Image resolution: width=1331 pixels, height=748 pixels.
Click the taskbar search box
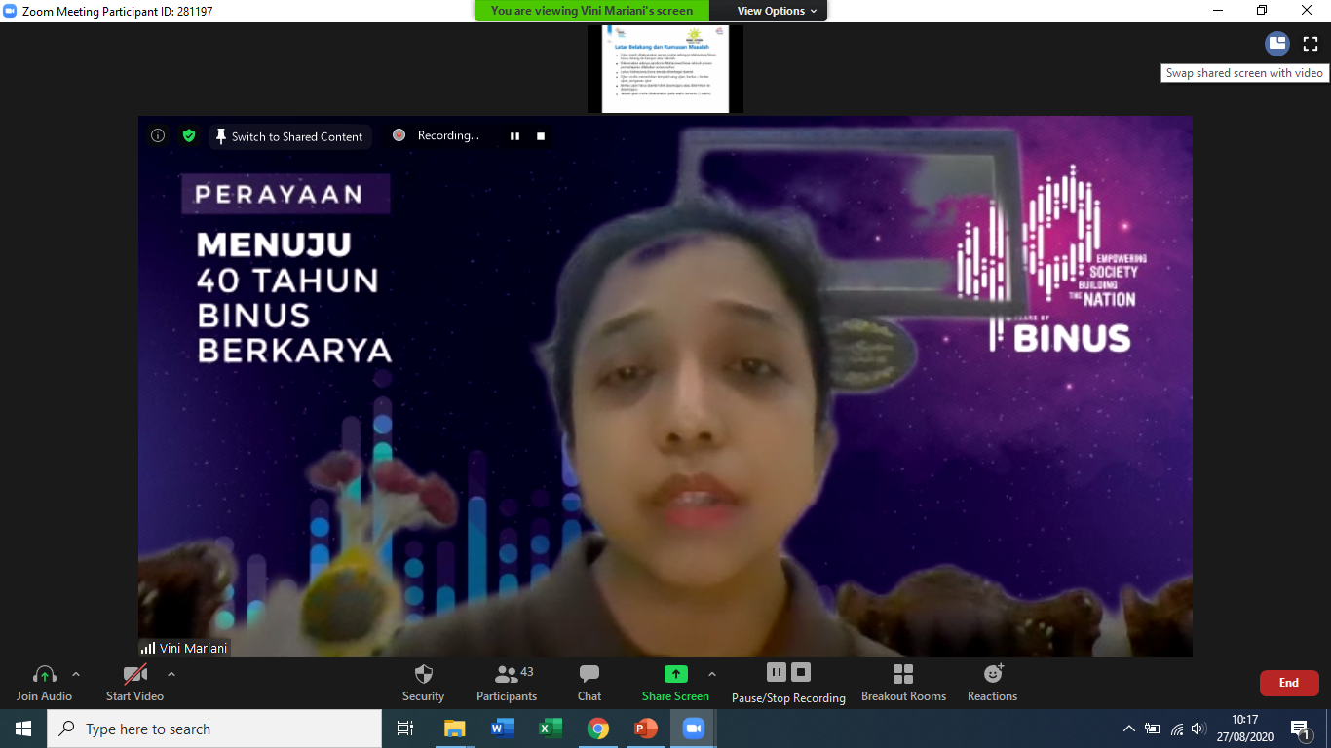tap(214, 729)
